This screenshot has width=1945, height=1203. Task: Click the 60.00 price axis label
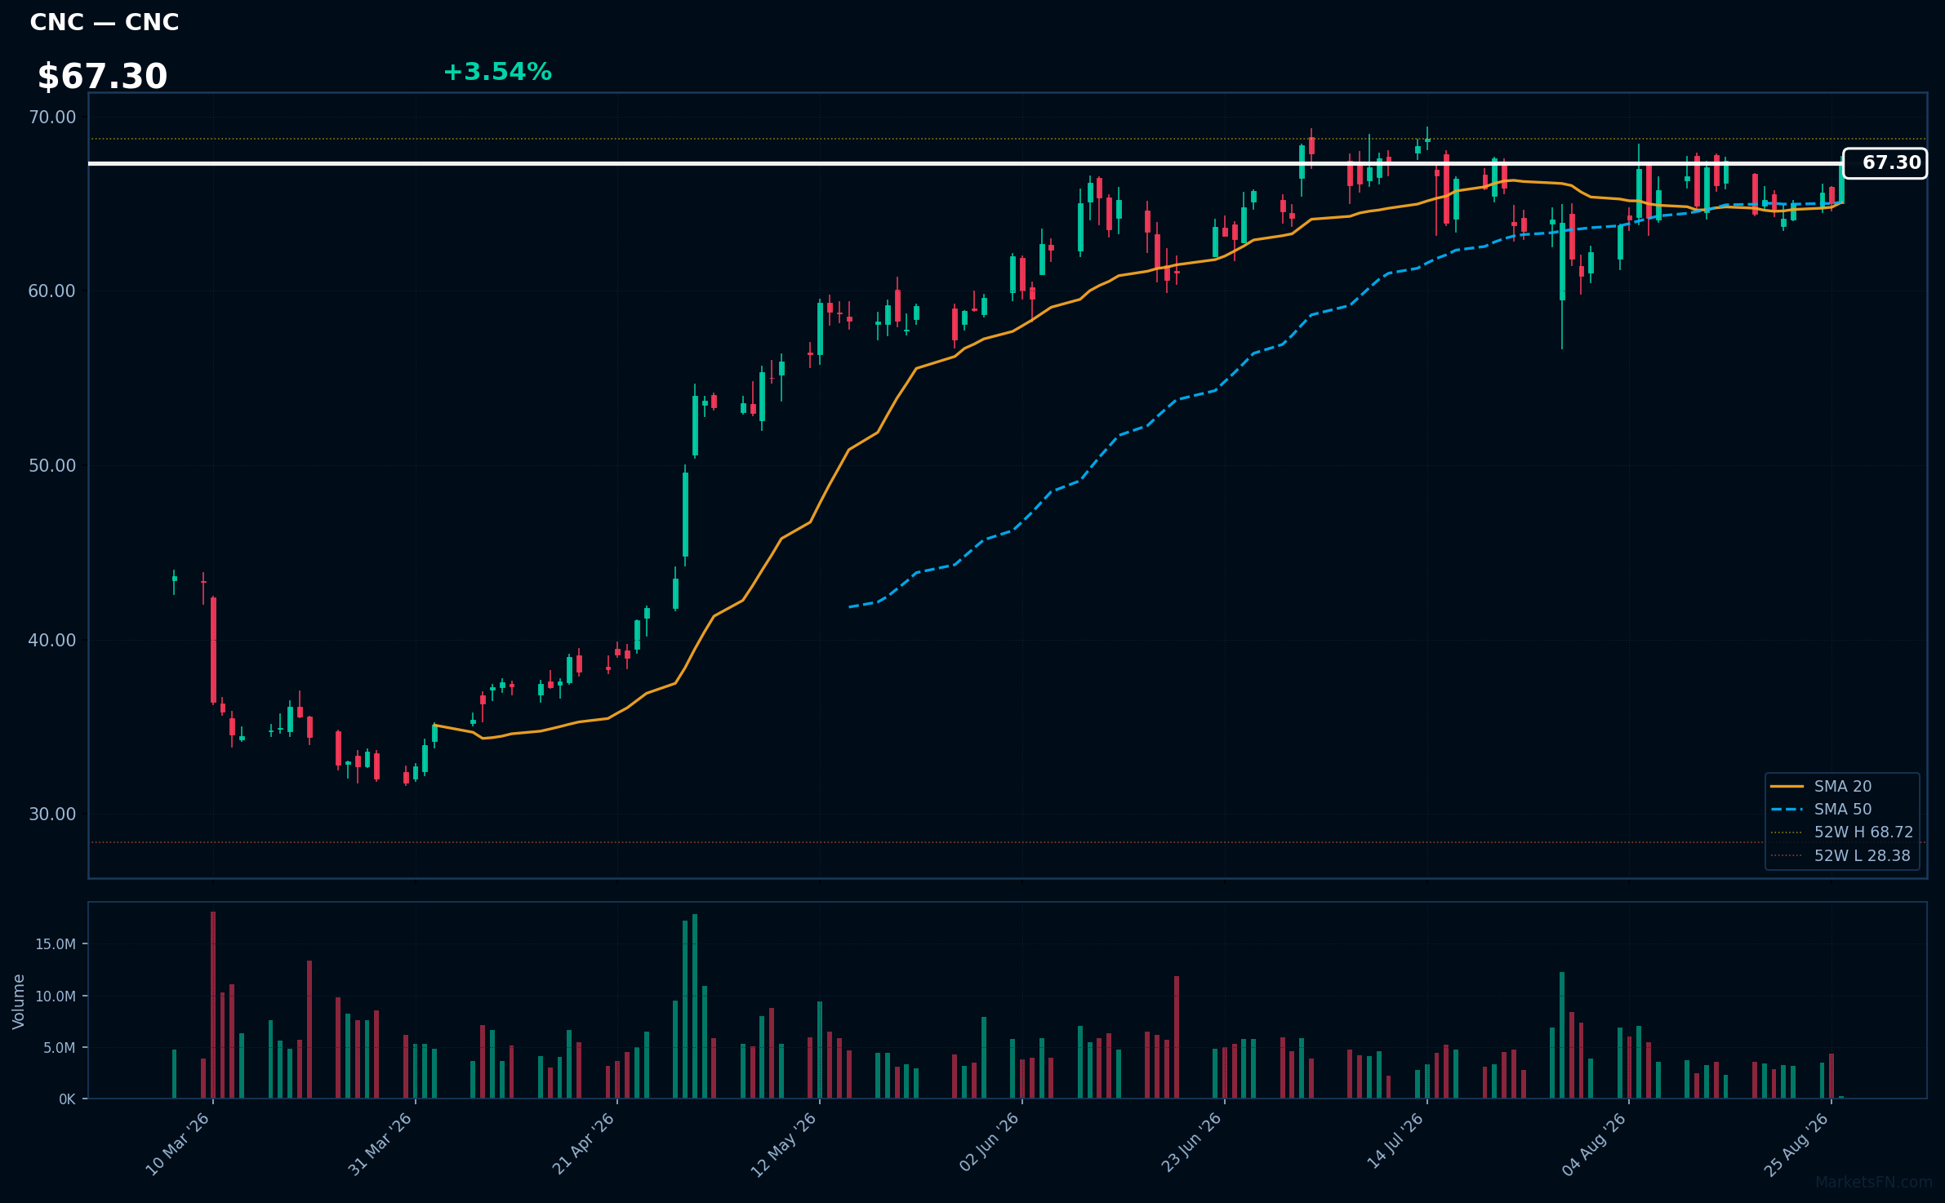[x=52, y=291]
